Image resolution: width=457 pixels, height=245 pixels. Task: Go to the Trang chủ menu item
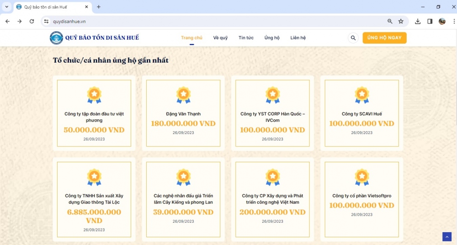tap(191, 37)
